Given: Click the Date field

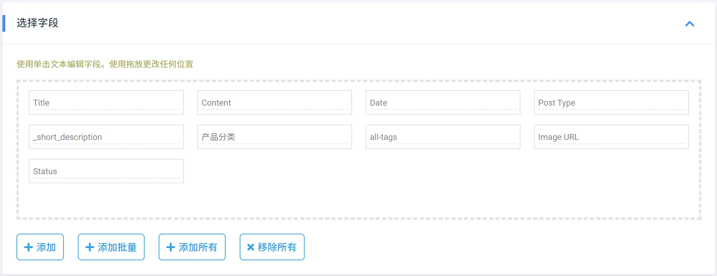Looking at the screenshot, I should pyautogui.click(x=443, y=103).
